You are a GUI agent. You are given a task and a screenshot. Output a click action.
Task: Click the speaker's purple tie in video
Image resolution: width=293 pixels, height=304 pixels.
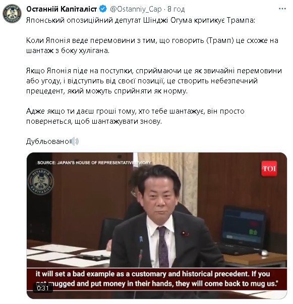pyautogui.click(x=163, y=246)
